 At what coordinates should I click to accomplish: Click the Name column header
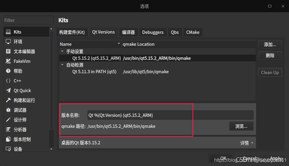(x=90, y=44)
